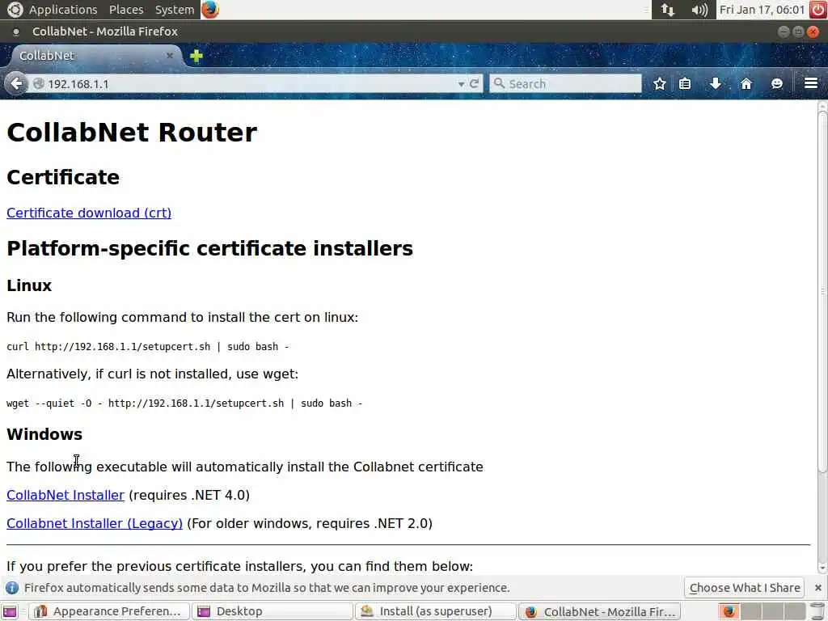Click the Ubuntu logo main menu icon

tap(15, 10)
